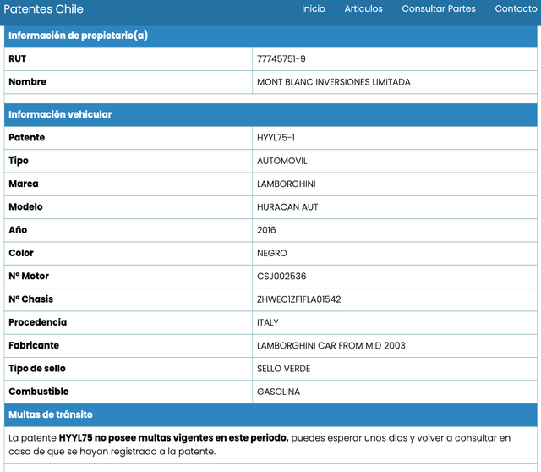Screen dimensions: 541x472
Task: Select the RUT value 77745751-9
Action: click(281, 59)
